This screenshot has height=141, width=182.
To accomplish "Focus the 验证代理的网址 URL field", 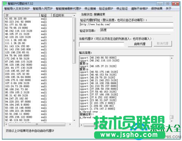I will click(127, 24).
